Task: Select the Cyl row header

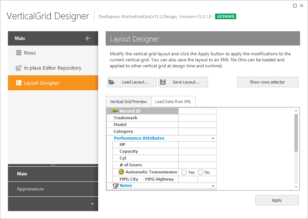Action: click(x=146, y=158)
